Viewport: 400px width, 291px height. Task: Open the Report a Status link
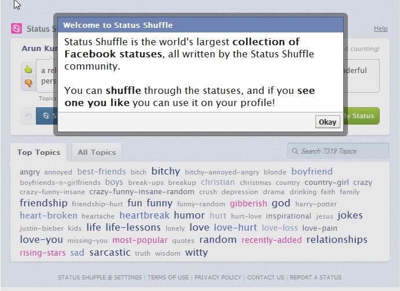[315, 278]
